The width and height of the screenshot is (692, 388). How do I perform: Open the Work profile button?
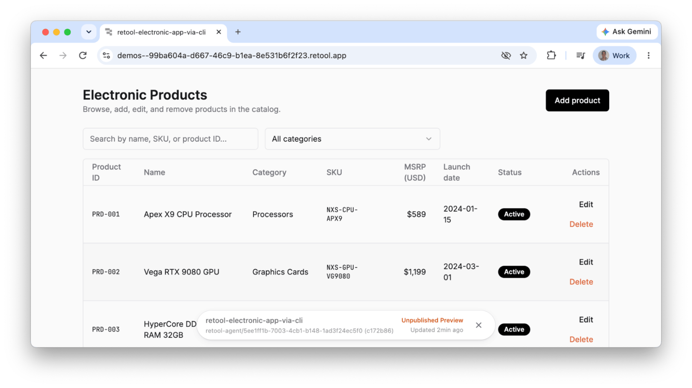(614, 55)
